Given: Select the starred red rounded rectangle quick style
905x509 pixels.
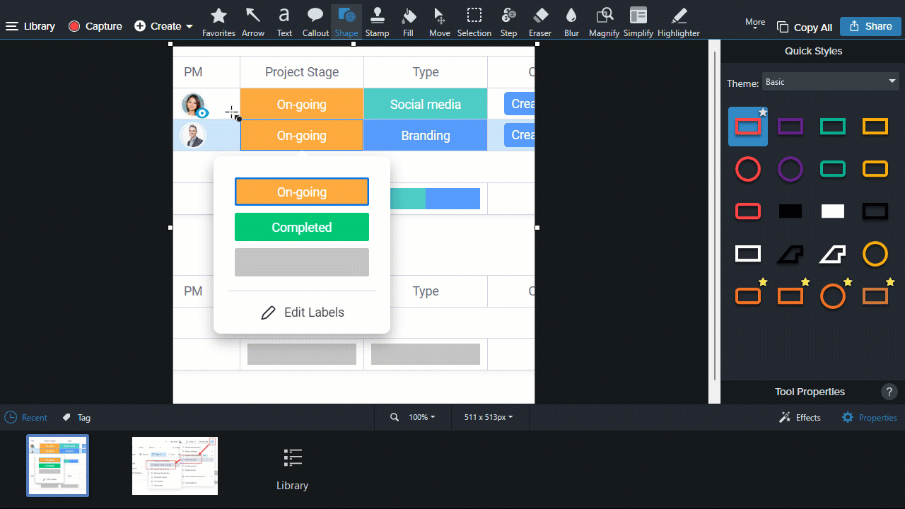Looking at the screenshot, I should (x=748, y=126).
